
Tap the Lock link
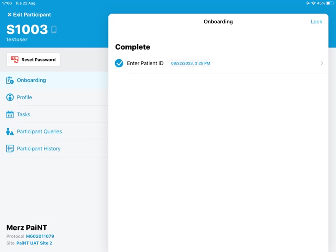(316, 22)
